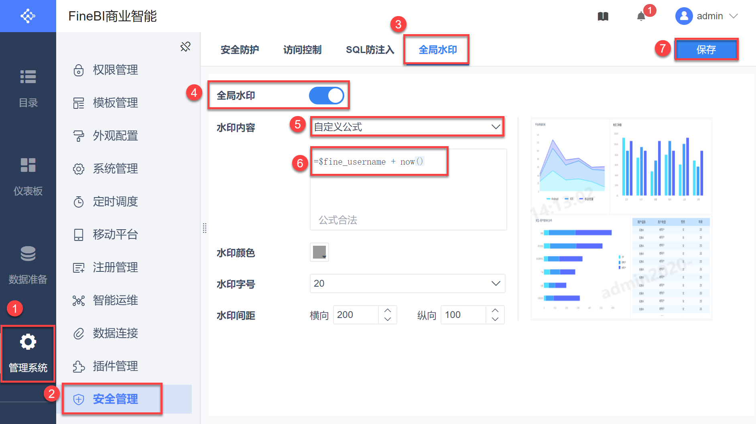
Task: Click the watermark formula text box
Action: pos(408,190)
